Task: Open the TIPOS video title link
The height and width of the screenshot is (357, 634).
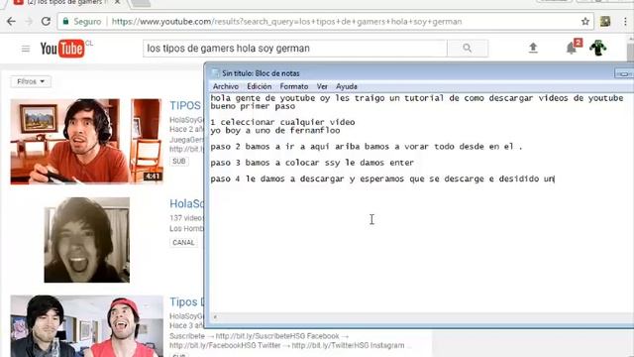Action: click(185, 106)
